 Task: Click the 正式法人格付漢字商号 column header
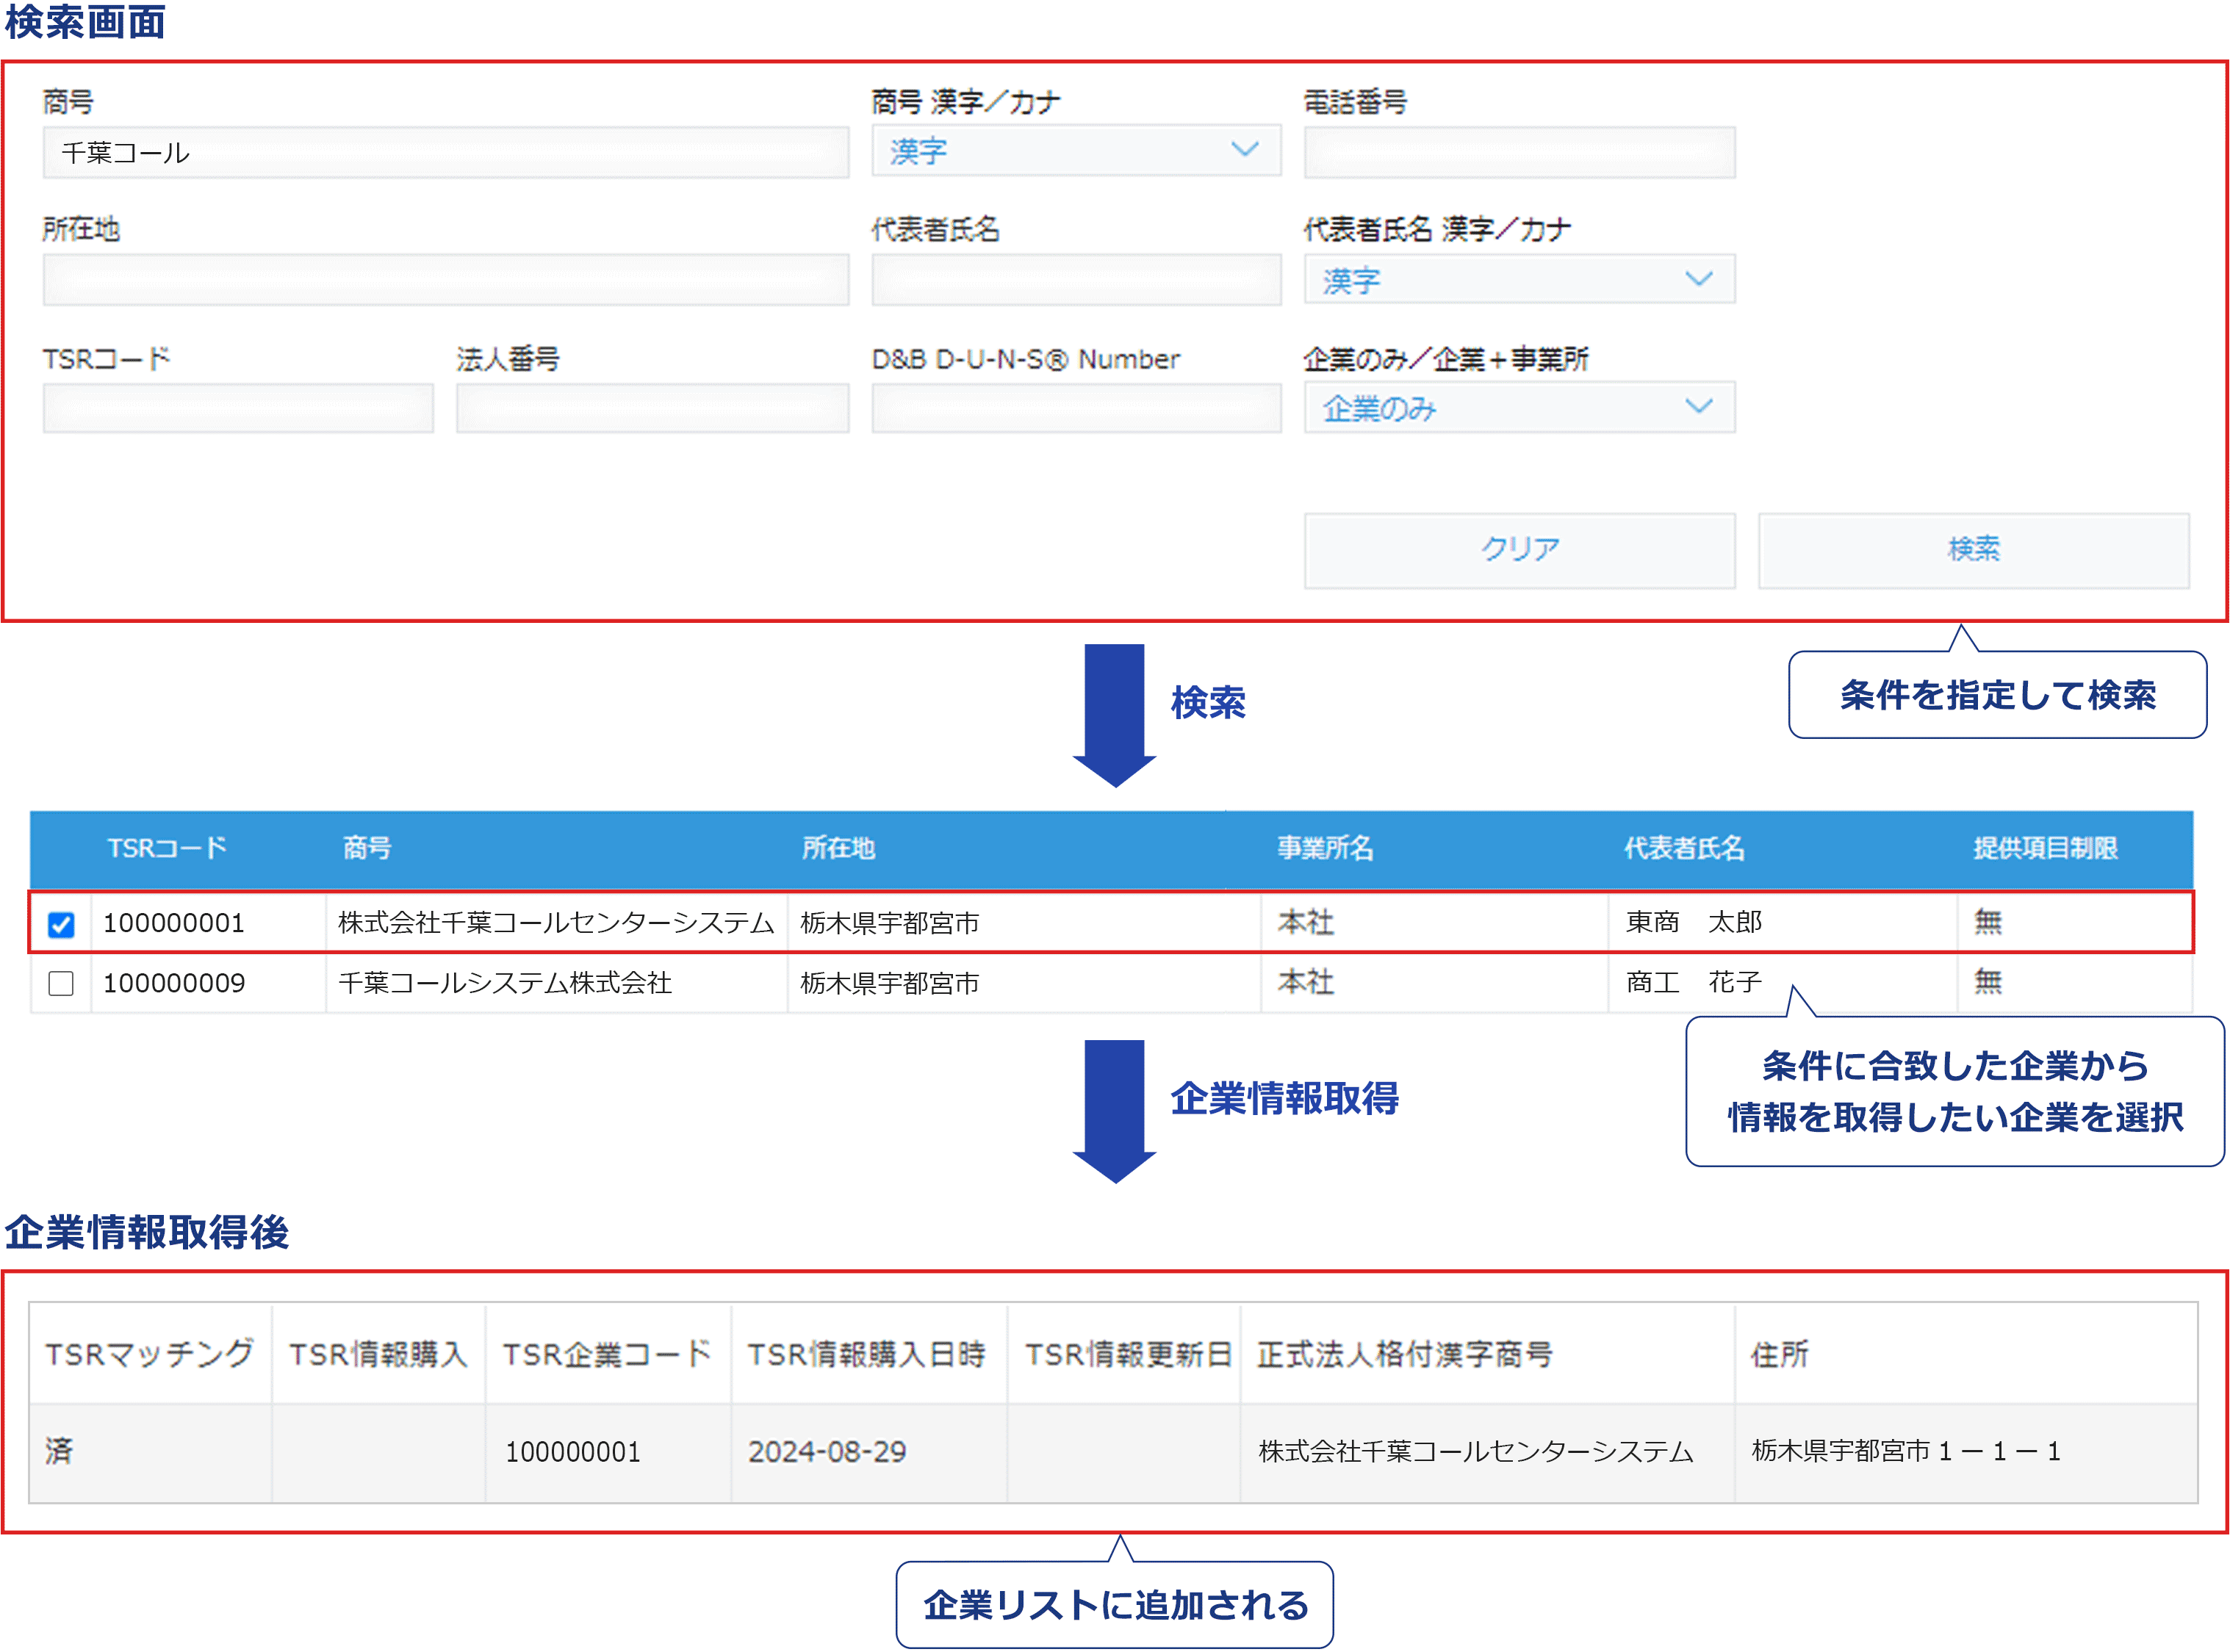(1404, 1354)
